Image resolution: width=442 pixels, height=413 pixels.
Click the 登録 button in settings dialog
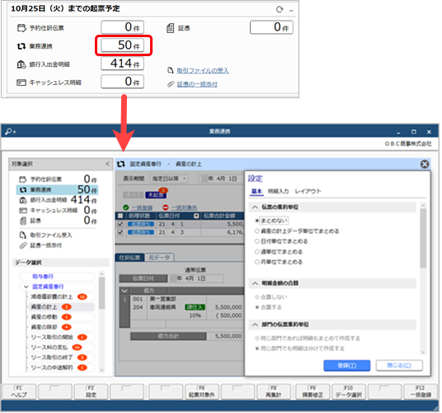point(346,366)
